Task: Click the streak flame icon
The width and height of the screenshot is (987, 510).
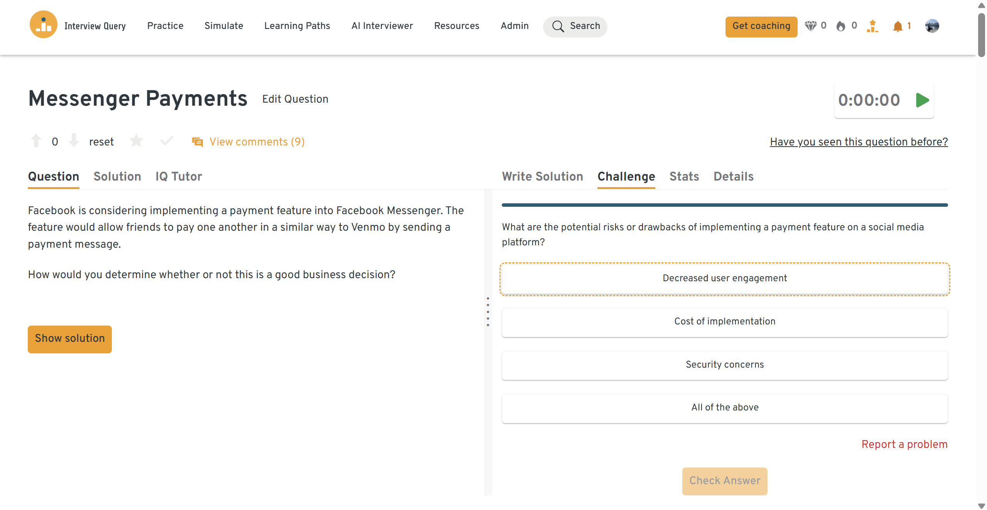Action: click(841, 26)
